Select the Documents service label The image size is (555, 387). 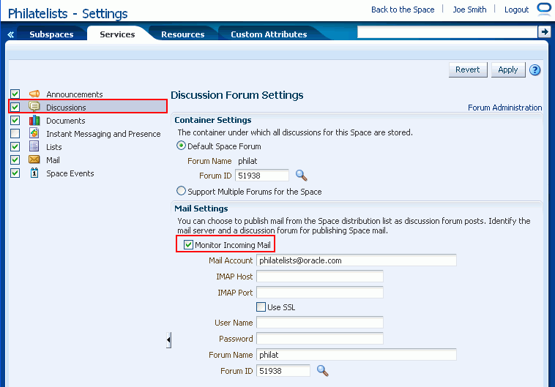[65, 121]
